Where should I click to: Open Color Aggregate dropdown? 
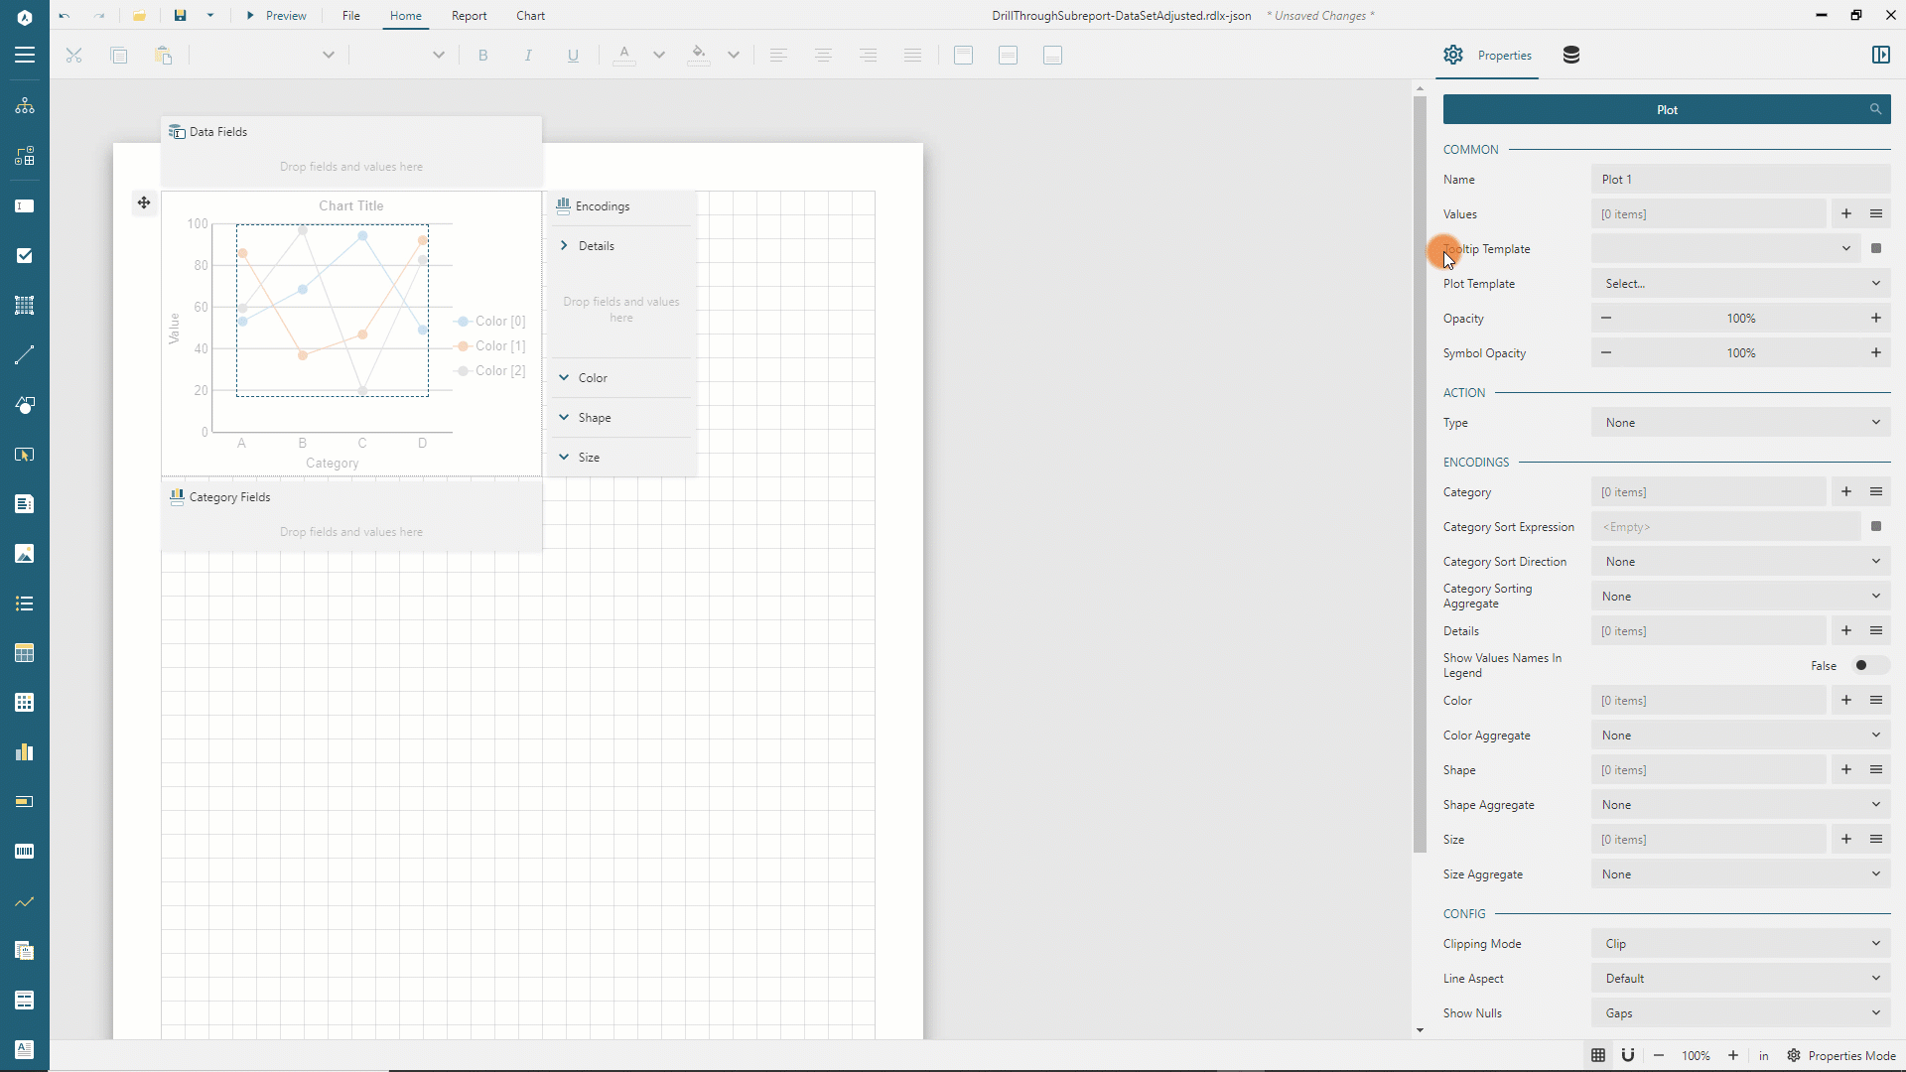1741,736
